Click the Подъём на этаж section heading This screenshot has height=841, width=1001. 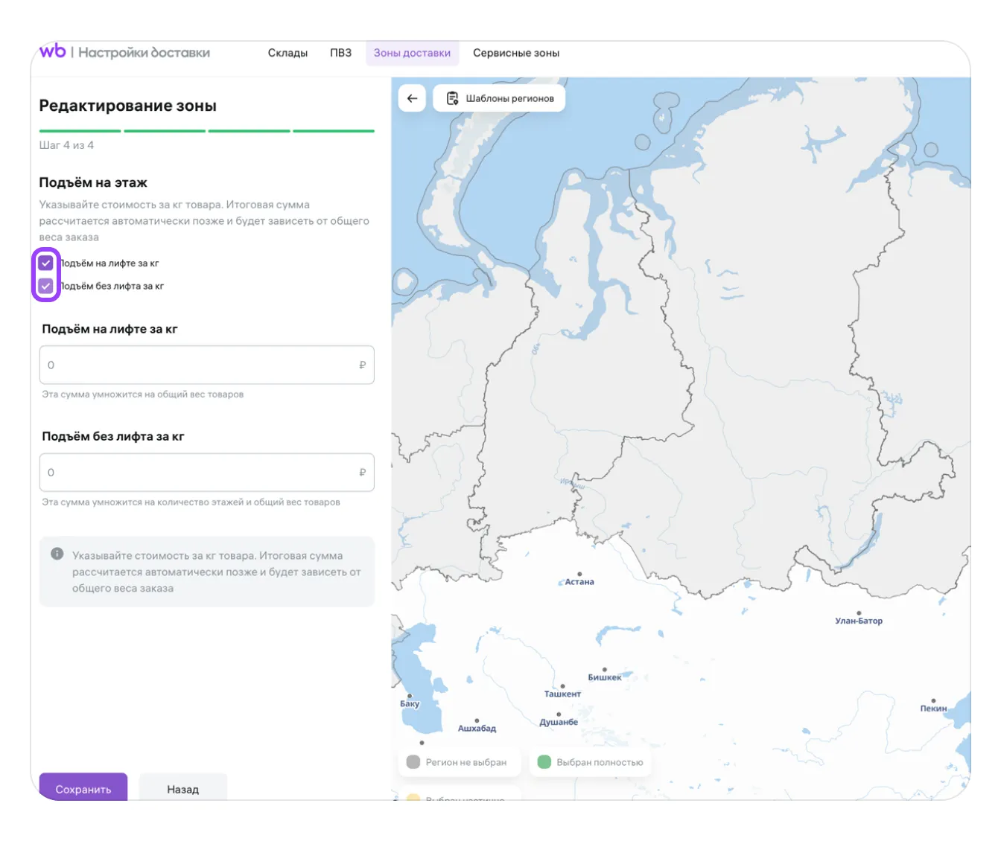tap(93, 182)
